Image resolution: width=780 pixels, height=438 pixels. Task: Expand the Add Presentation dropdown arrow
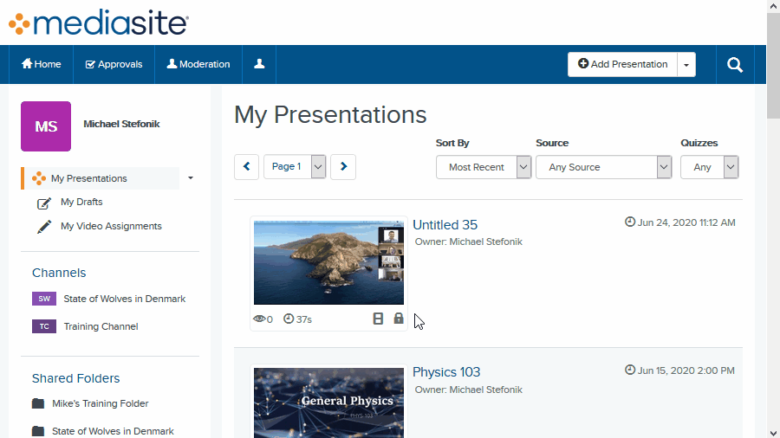[686, 65]
